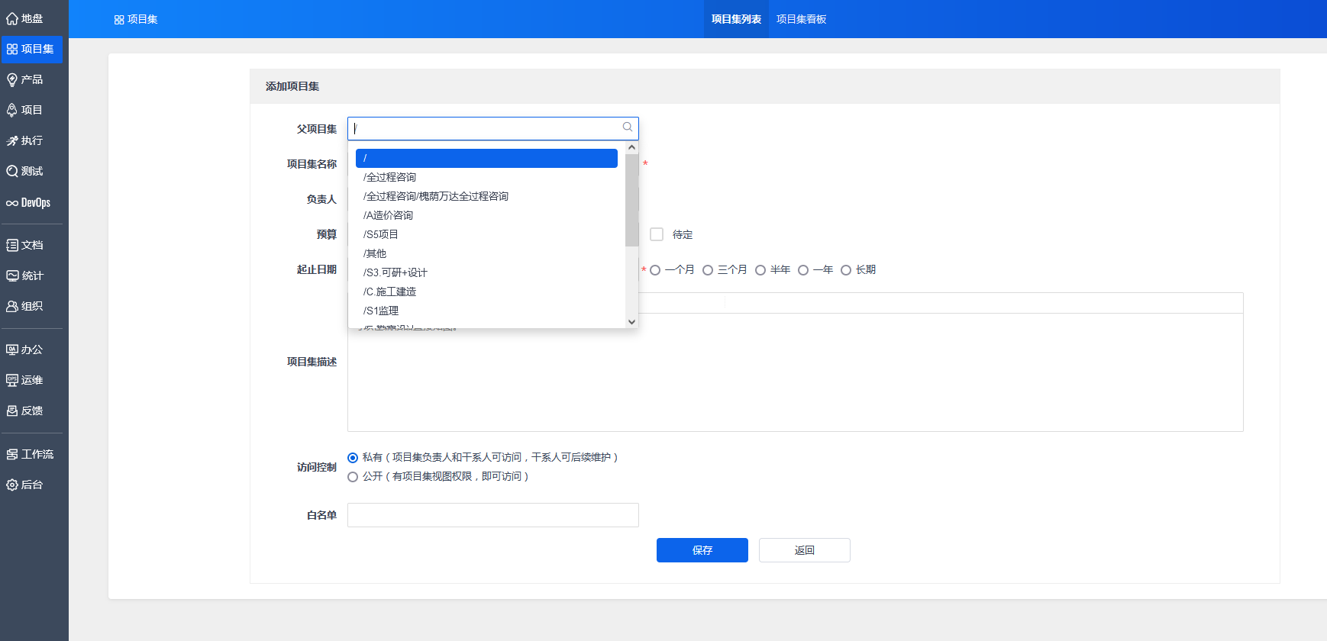Click the dropdown list scroll down arrow
1327x641 pixels.
(x=631, y=322)
